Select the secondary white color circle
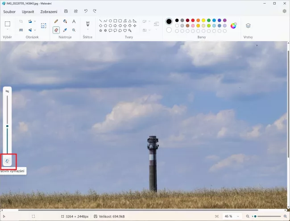 pos(169,30)
